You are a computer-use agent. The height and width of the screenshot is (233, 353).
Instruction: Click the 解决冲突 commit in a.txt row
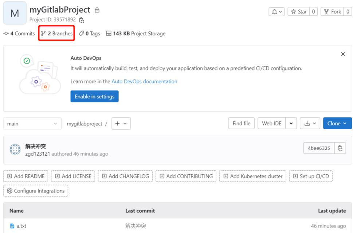coord(136,226)
